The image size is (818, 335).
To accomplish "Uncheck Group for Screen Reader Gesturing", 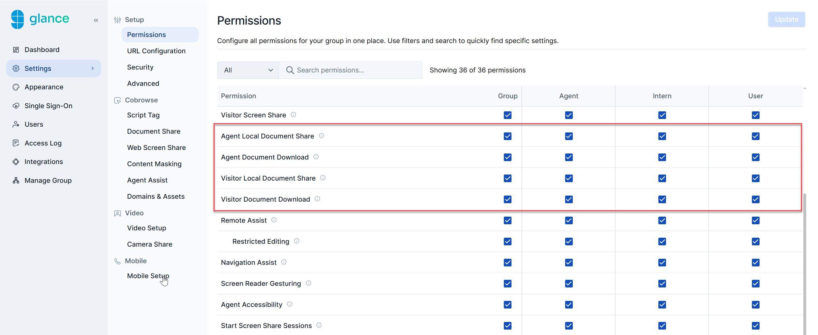I will tap(508, 284).
